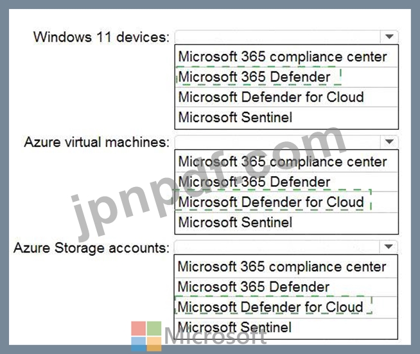Click the Microsoft four-square logo
This screenshot has height=354, width=420.
(146, 336)
